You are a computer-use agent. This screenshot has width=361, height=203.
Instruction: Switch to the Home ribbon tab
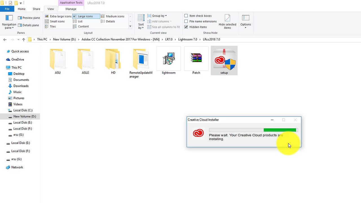[x=21, y=9]
